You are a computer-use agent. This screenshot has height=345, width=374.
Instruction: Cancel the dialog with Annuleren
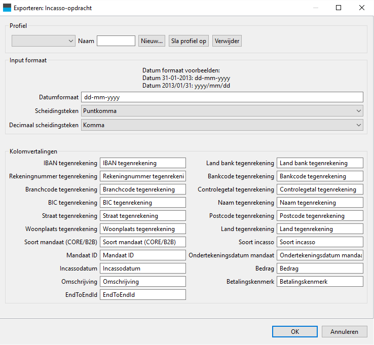344,332
